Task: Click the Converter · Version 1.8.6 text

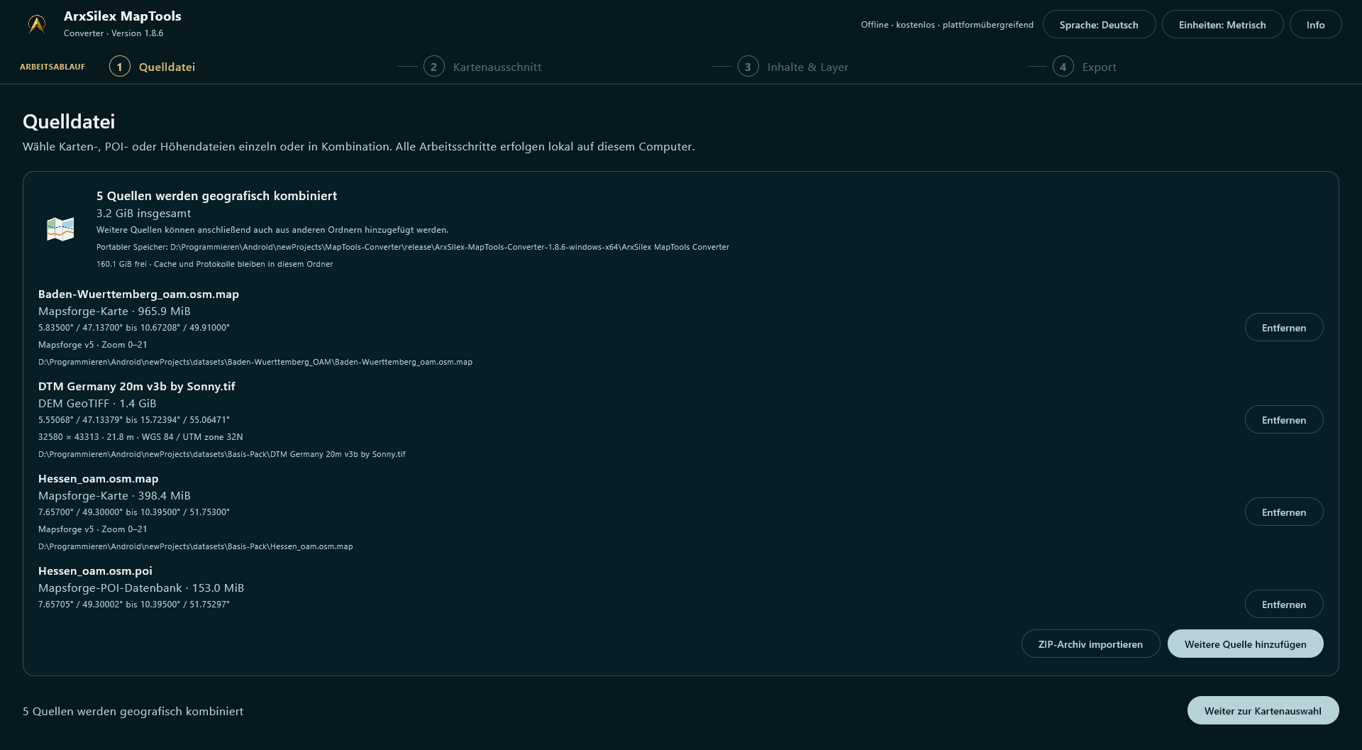Action: [x=113, y=33]
